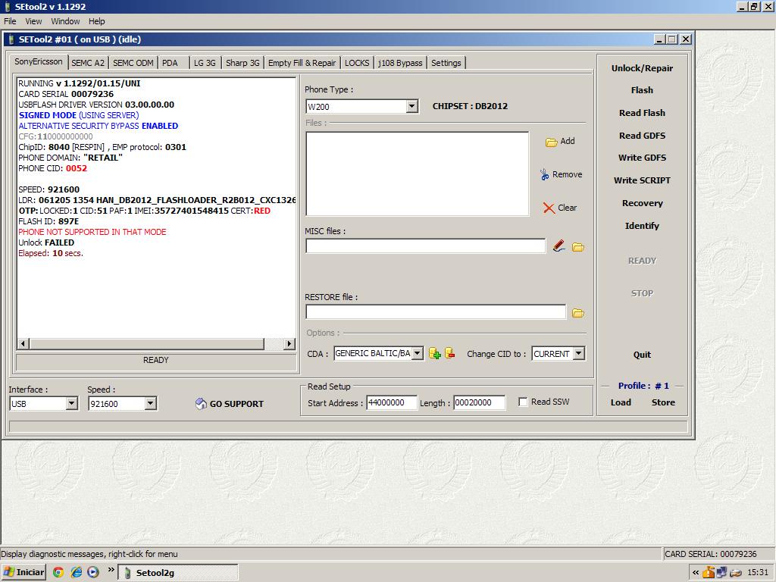The image size is (776, 582).
Task: Open the Help menu
Action: pos(96,21)
